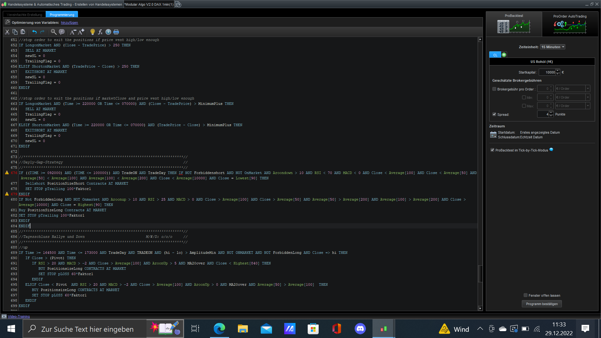
Task: Open the ProOrder AutoTrading tab
Action: point(570,24)
